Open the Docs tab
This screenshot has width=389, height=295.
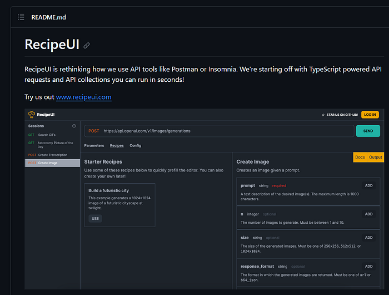(360, 158)
